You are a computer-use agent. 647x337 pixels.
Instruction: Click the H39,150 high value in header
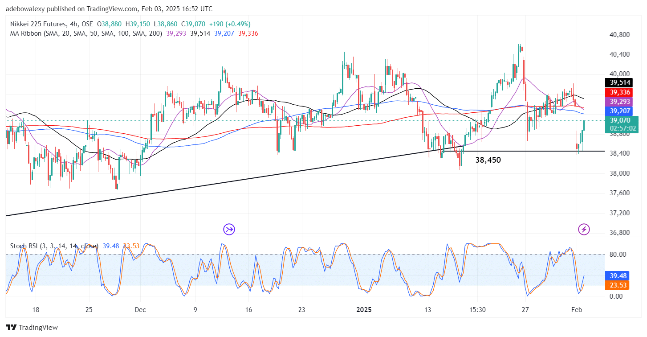click(138, 24)
